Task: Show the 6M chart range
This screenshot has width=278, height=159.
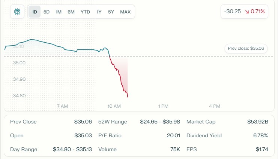Action: click(x=71, y=12)
